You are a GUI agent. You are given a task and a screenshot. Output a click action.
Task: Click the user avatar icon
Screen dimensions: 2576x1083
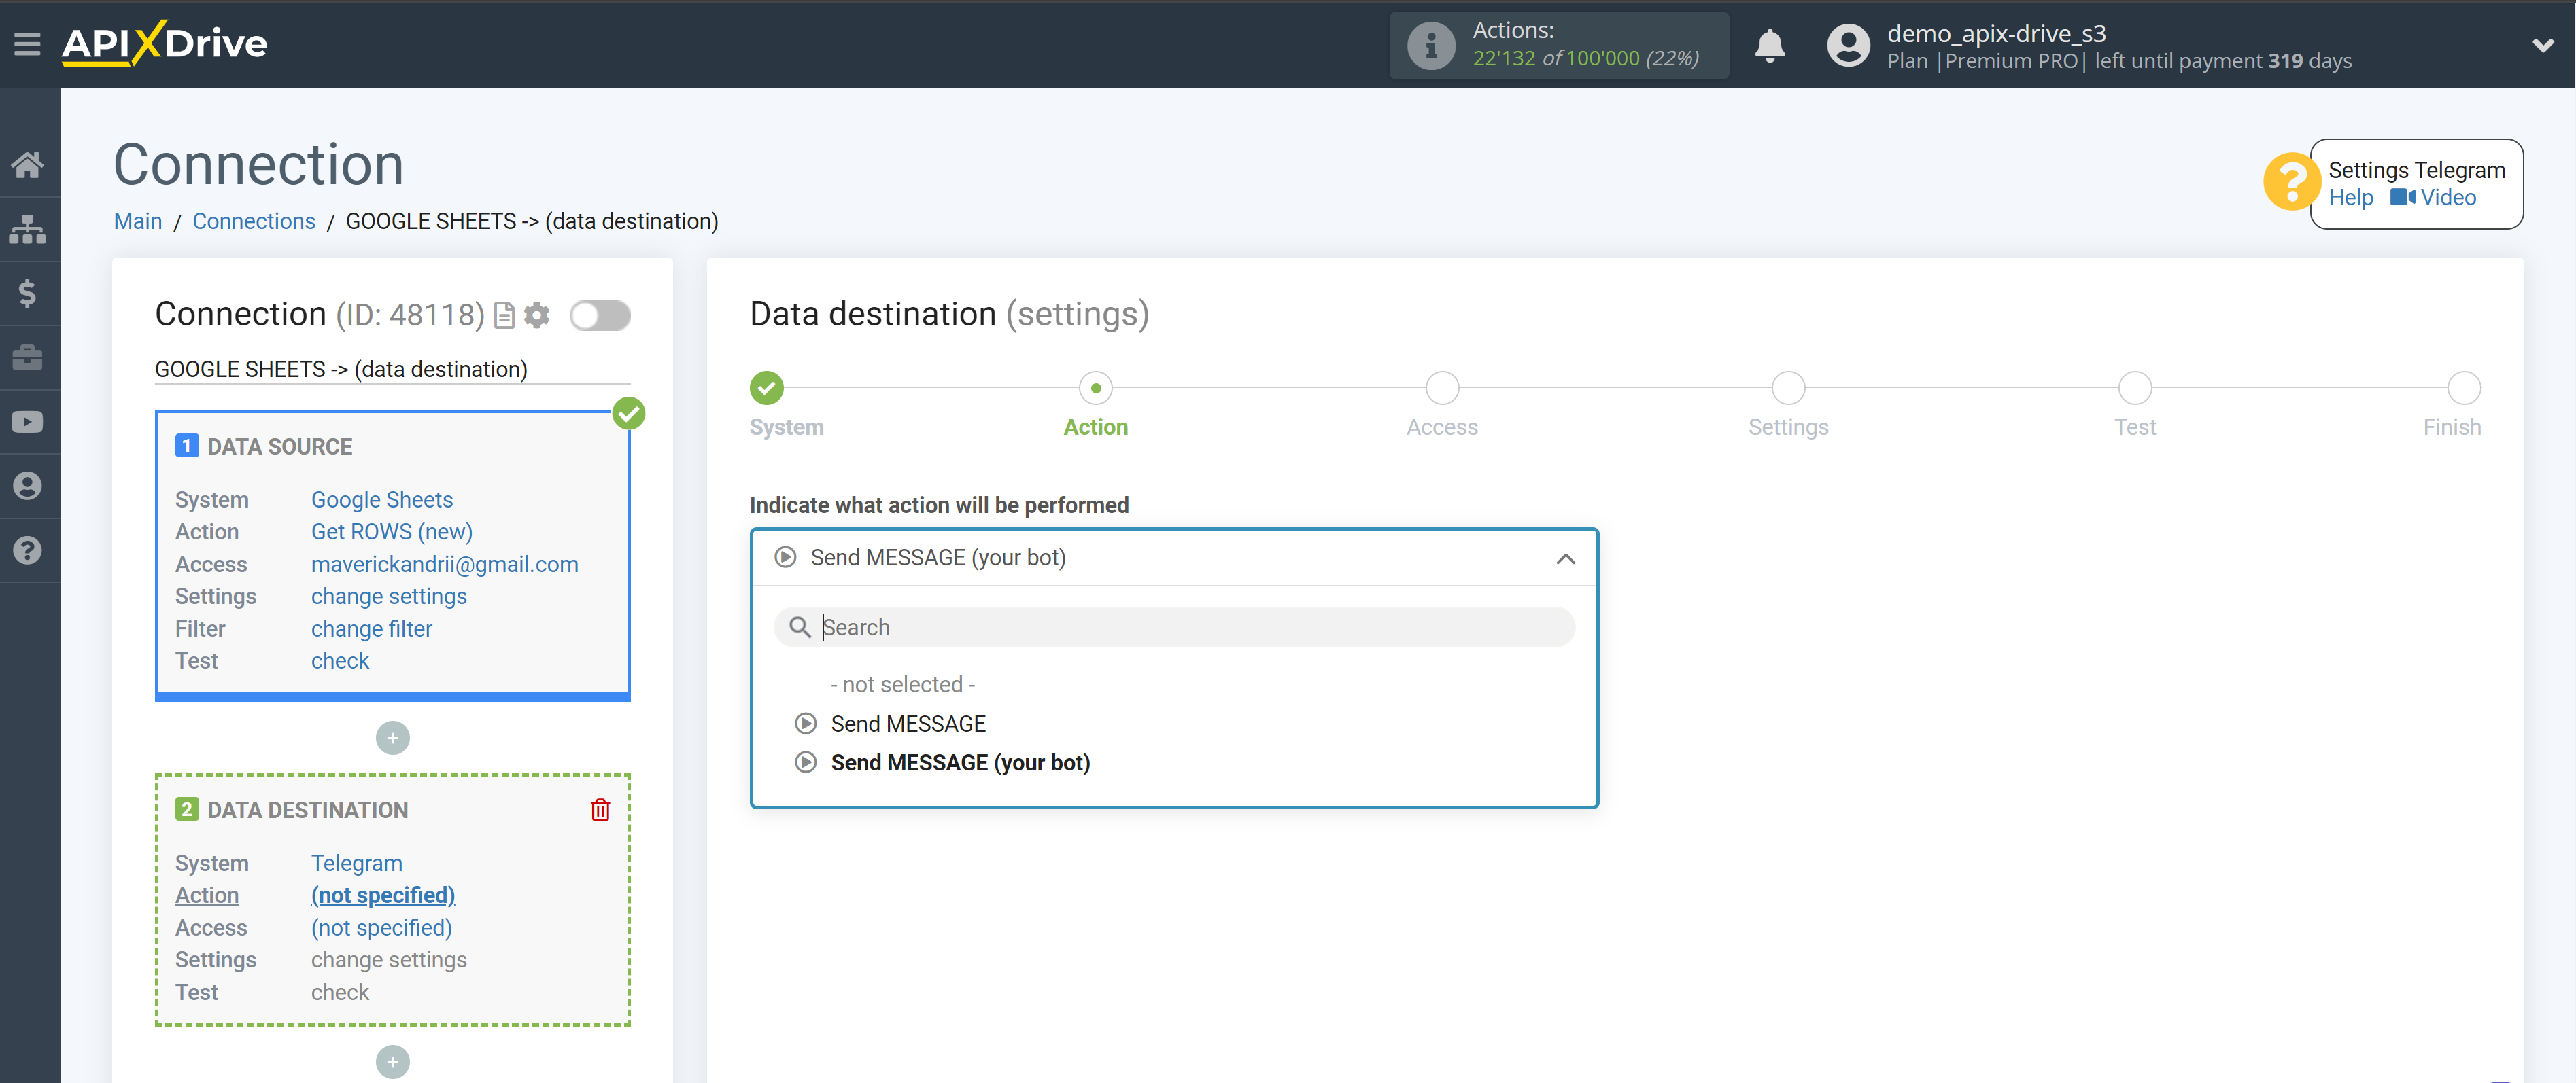click(x=1847, y=45)
